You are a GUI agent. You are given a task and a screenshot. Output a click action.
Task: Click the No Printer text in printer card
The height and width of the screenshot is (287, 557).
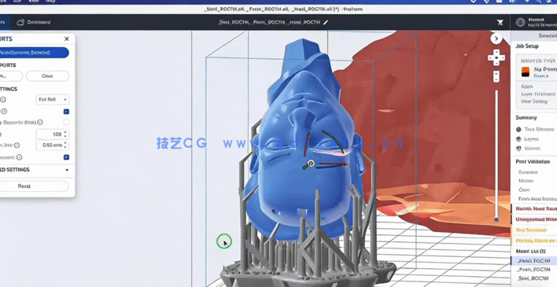click(x=545, y=69)
